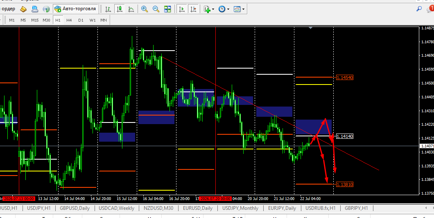The height and width of the screenshot is (218, 434).
Task: Switch to the NZDUSD,M30 chart tab
Action: 158,208
